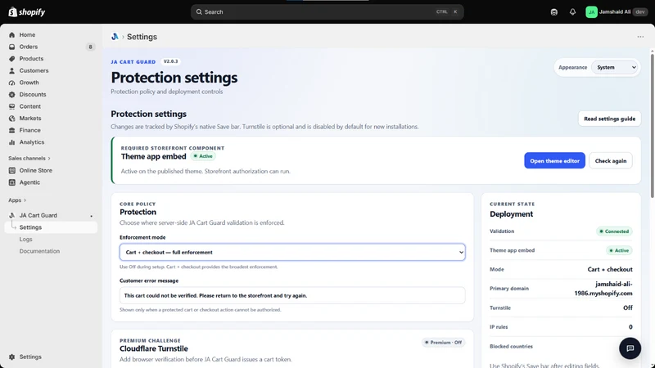Click the green Active status beside Theme app embed

tap(203, 156)
